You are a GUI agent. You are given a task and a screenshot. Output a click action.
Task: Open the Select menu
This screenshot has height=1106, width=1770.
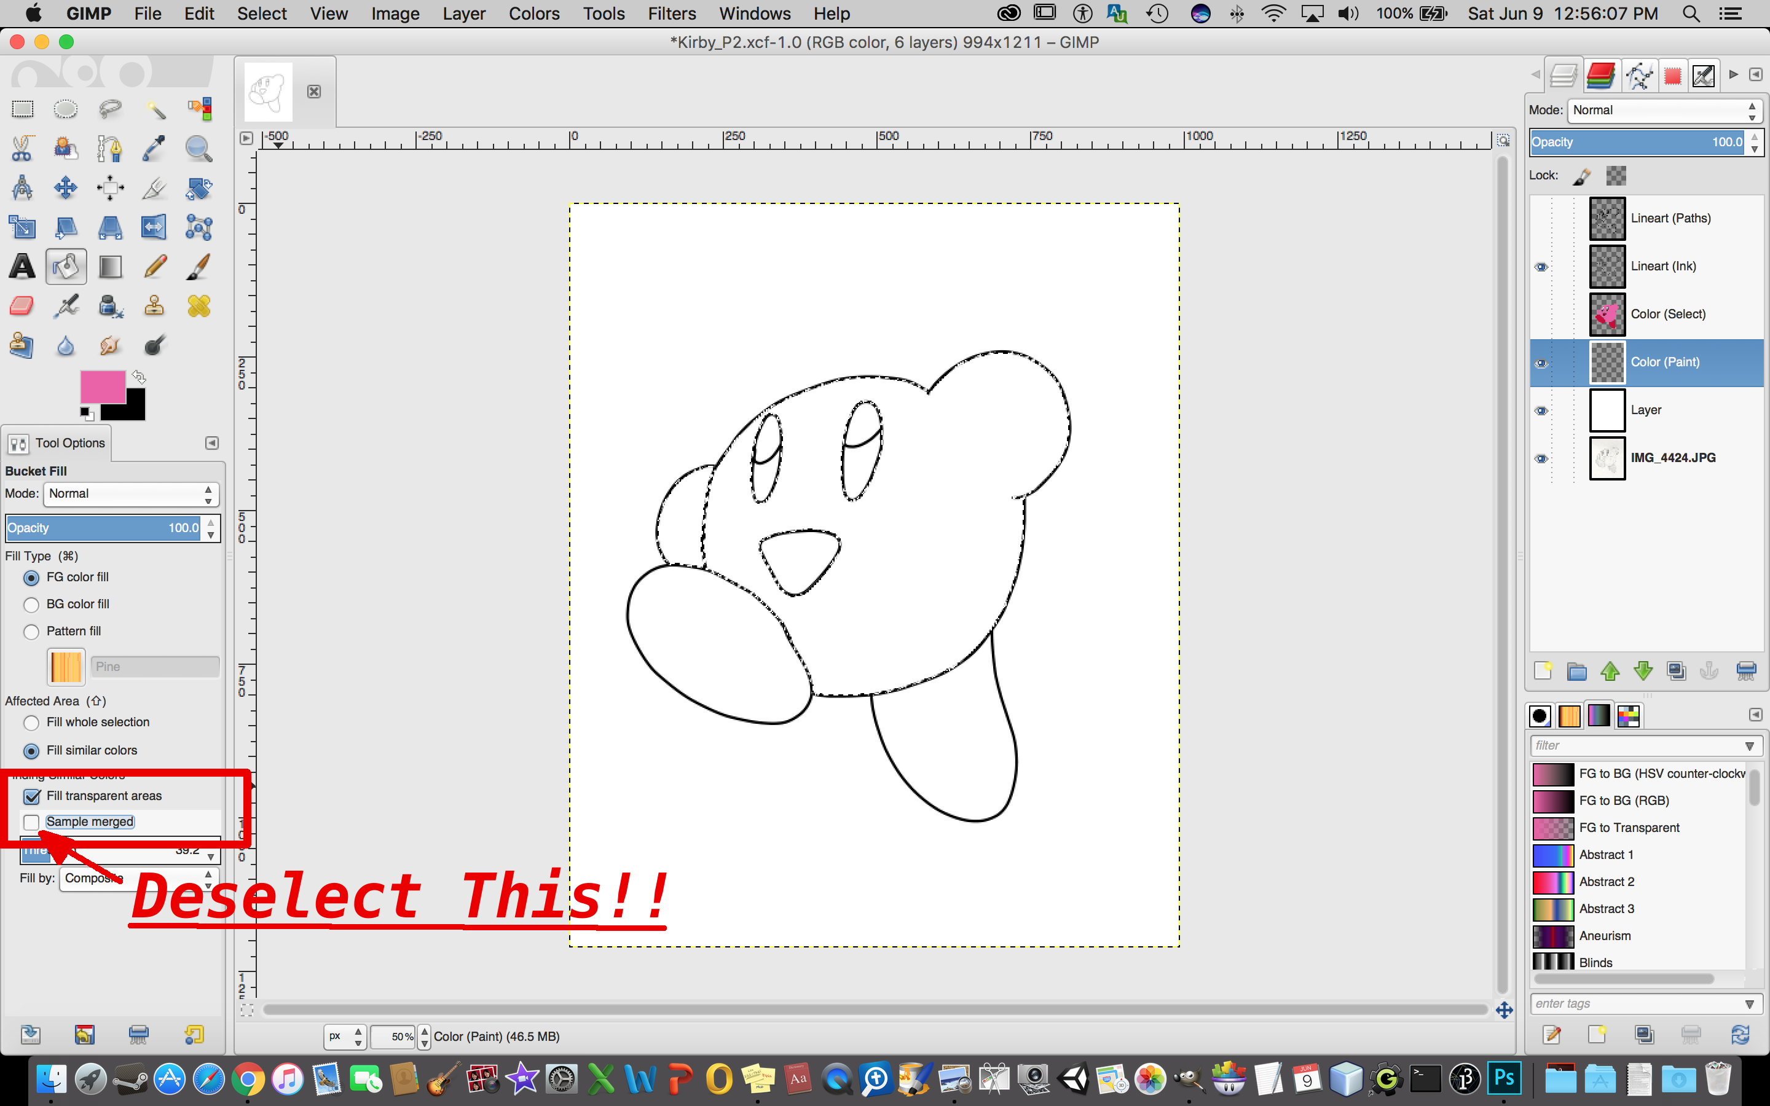click(261, 13)
